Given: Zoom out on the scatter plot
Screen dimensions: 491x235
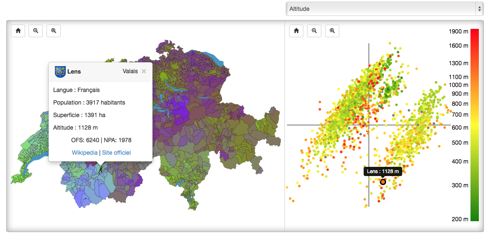Looking at the screenshot, I should click(x=314, y=31).
